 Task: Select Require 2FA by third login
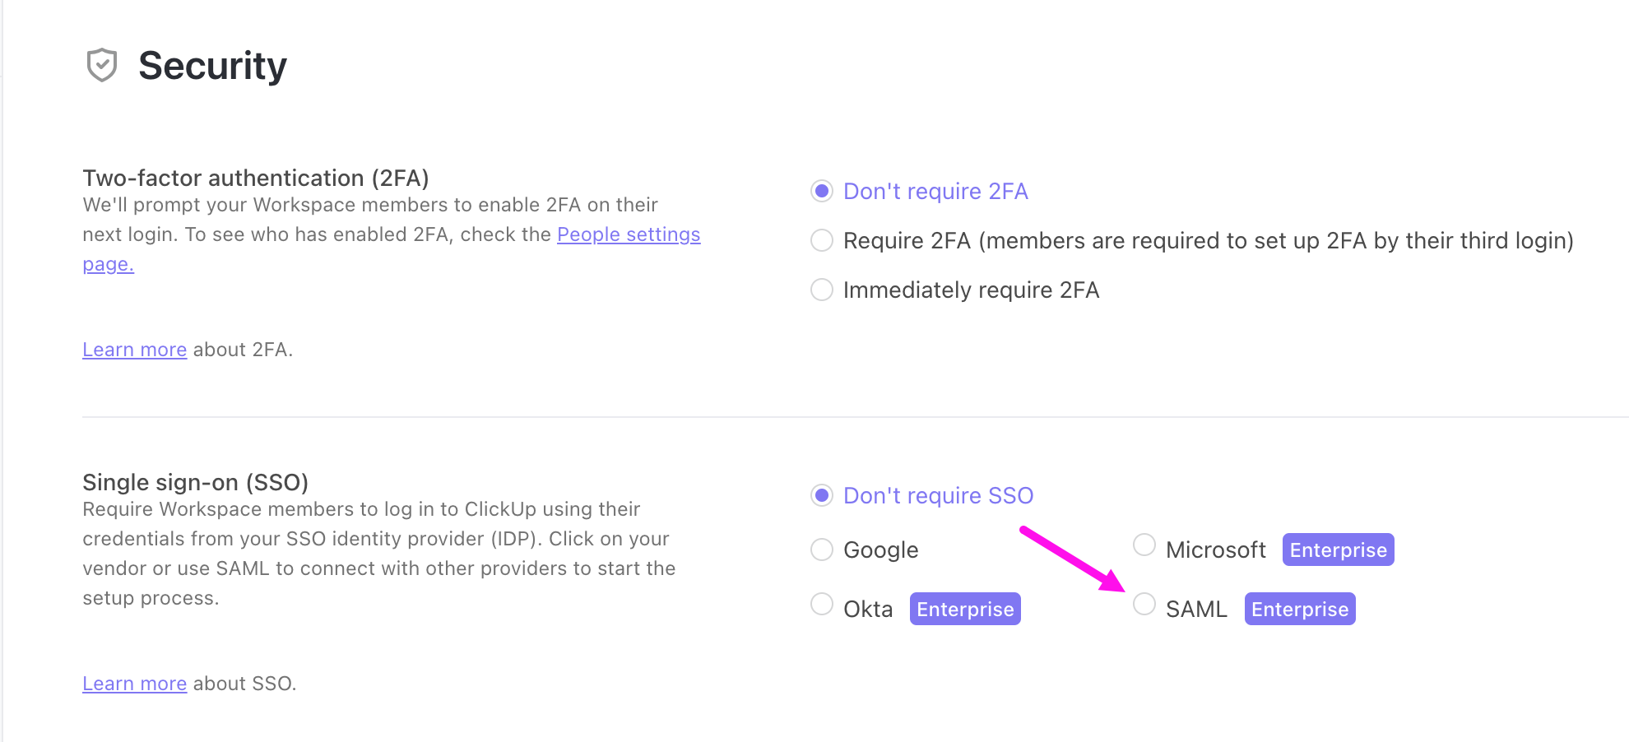tap(822, 241)
